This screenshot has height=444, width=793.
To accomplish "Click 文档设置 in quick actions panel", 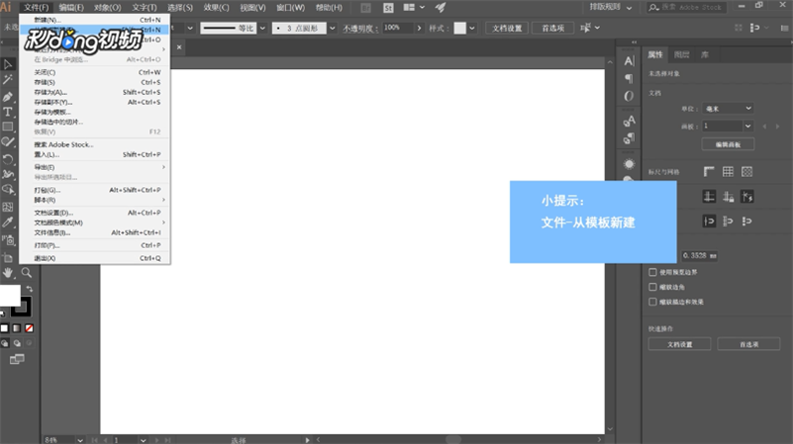I will (x=679, y=344).
